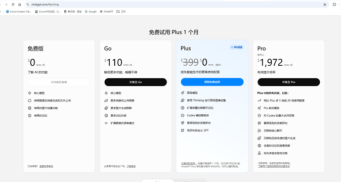Click the limited-time badge on the Plus card
This screenshot has height=182, width=341.
(x=236, y=47)
